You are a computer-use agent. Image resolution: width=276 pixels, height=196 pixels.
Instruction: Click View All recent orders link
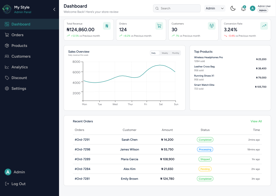pos(256,121)
